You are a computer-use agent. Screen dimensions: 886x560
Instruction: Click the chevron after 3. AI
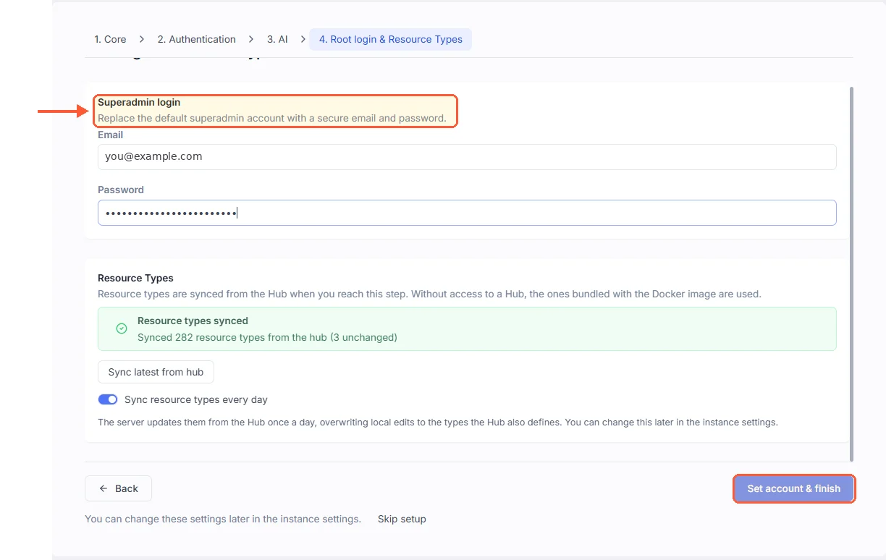click(x=303, y=39)
